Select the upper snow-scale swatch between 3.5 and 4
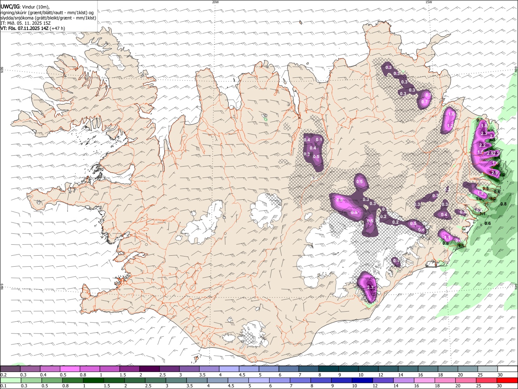 [x=209, y=369]
